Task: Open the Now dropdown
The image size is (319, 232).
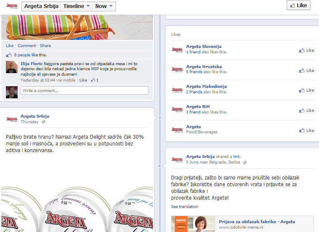Action: [x=104, y=6]
